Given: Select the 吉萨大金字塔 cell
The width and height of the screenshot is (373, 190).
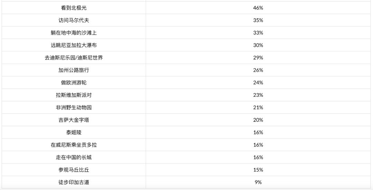Looking at the screenshot, I should (x=74, y=120).
